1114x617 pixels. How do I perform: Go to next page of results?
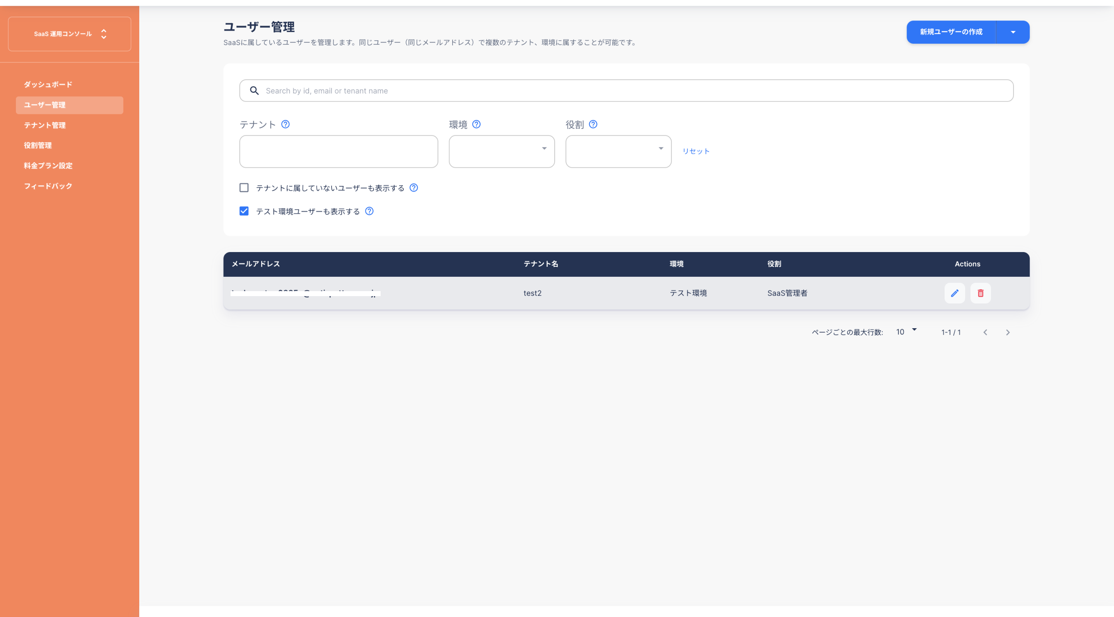pos(1008,332)
